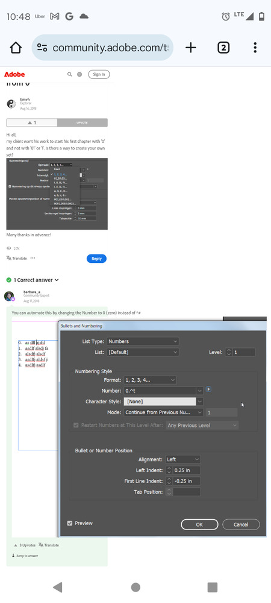Upvote timvh's question
The height and width of the screenshot is (603, 271).
click(82, 122)
